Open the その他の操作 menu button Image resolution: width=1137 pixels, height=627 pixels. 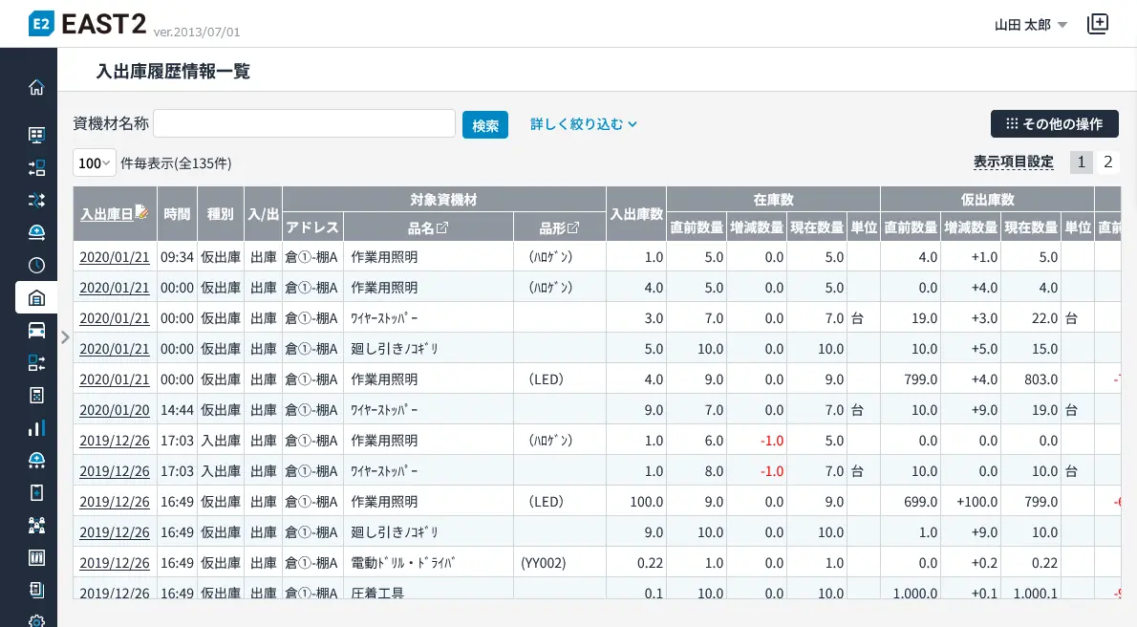coord(1054,124)
